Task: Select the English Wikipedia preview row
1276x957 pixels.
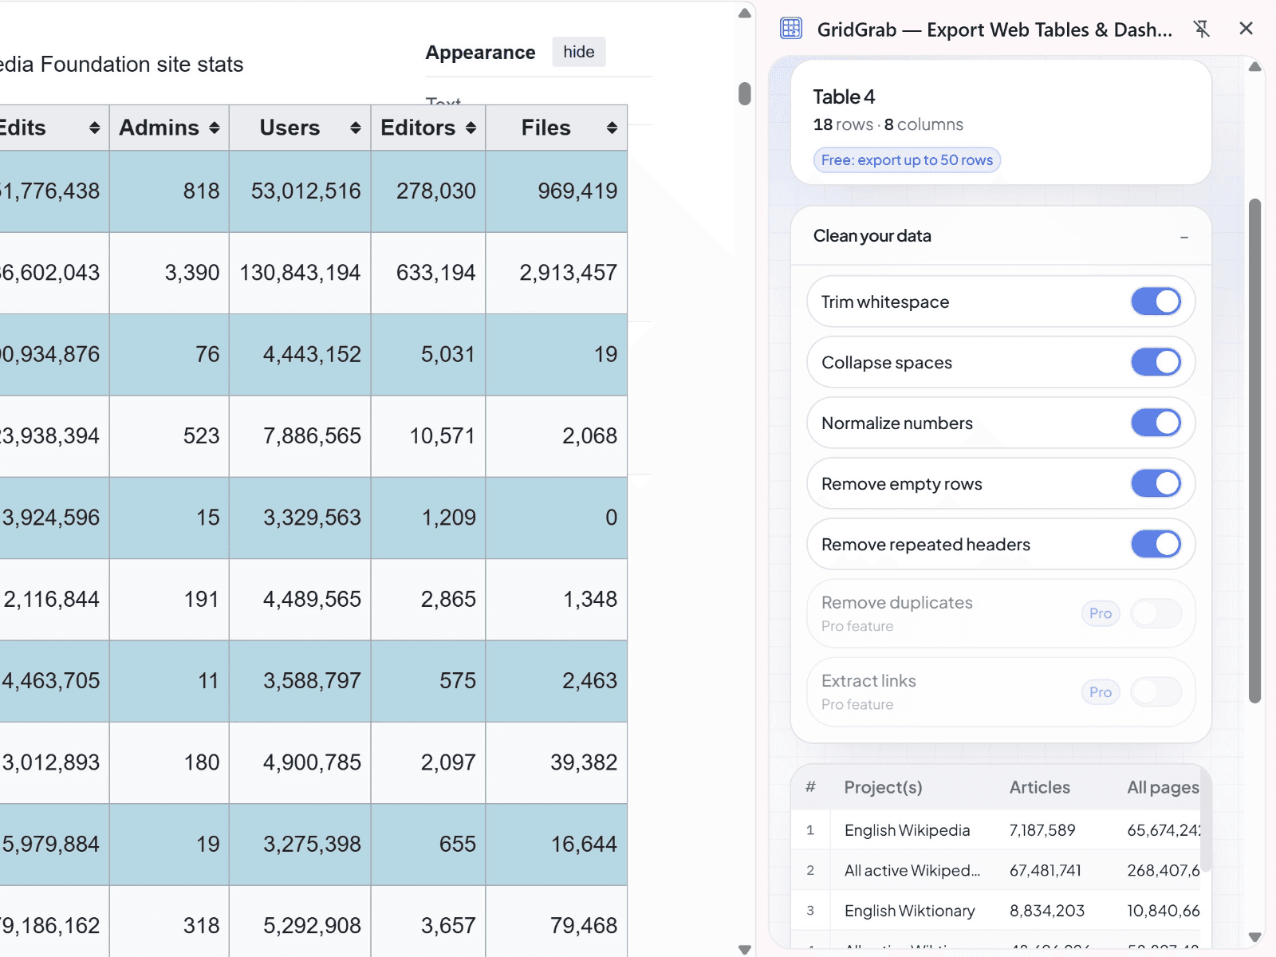Action: coord(997,830)
